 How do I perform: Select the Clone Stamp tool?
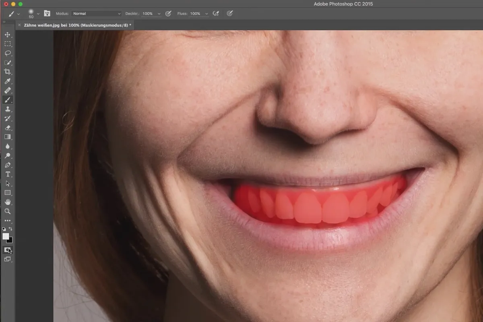(8, 109)
